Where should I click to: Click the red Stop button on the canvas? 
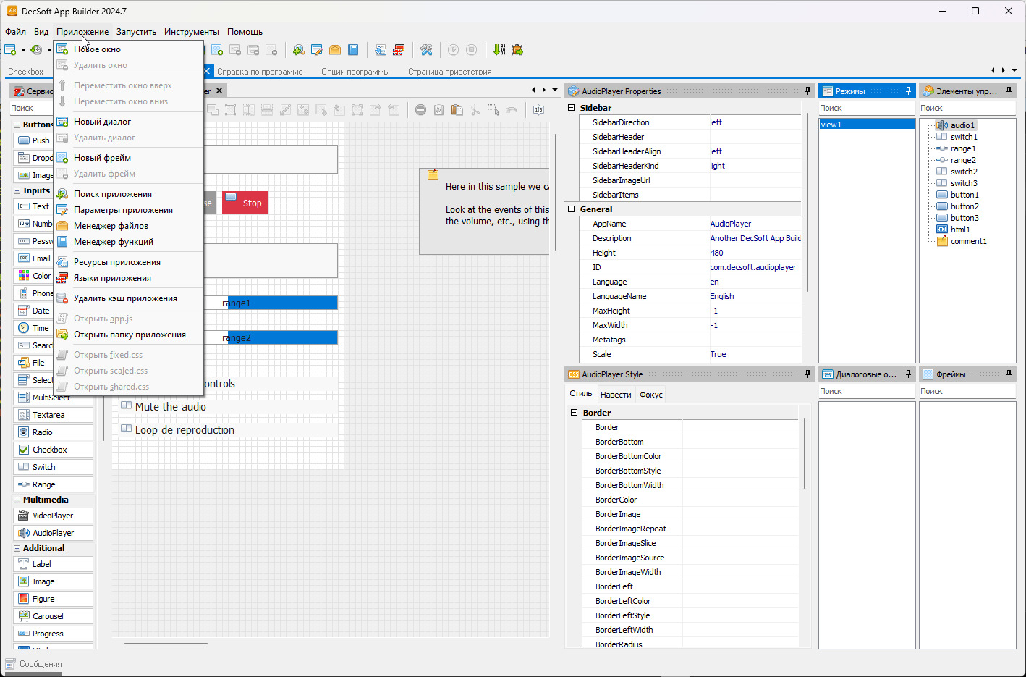click(x=245, y=203)
